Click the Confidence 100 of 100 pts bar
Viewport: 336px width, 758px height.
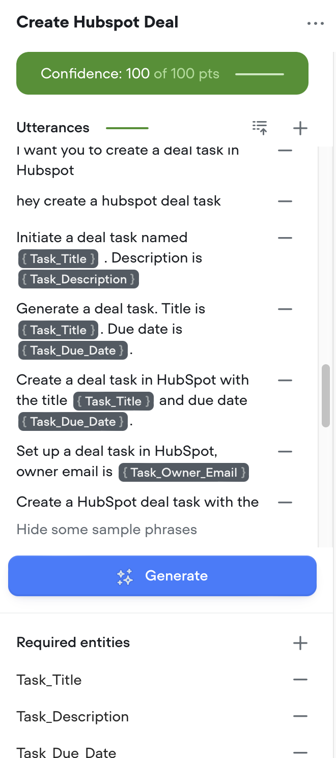tap(162, 73)
